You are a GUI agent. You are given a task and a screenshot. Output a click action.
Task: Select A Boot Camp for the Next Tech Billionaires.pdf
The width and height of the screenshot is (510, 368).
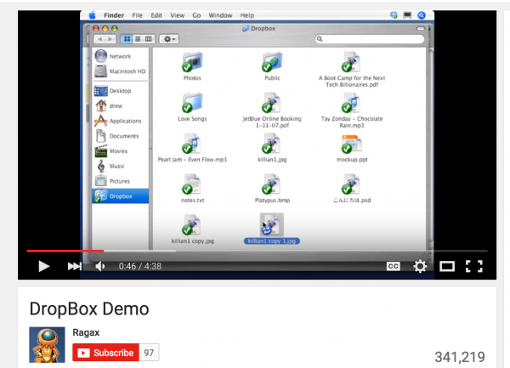[x=352, y=62]
